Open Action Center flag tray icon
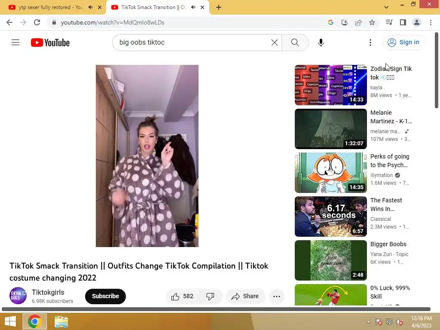 tap(379, 322)
